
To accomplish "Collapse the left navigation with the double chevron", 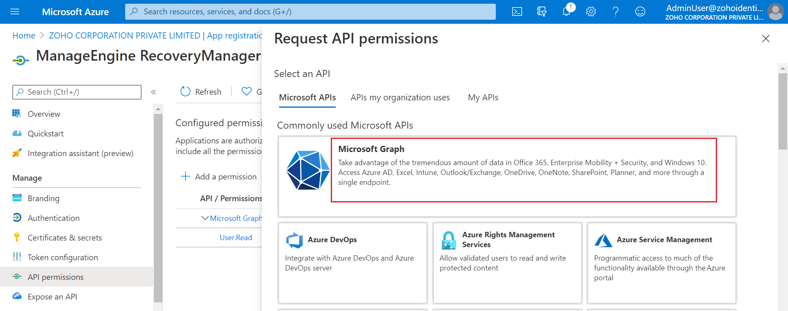I will pos(153,92).
